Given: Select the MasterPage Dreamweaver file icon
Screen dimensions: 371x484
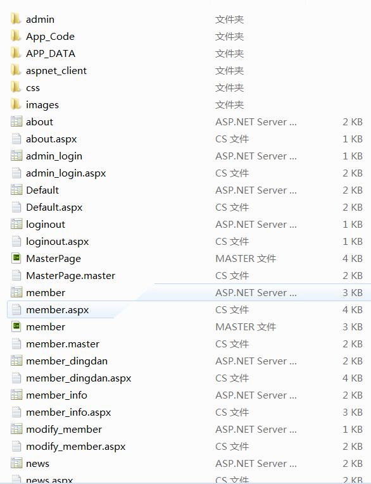Looking at the screenshot, I should [x=16, y=258].
